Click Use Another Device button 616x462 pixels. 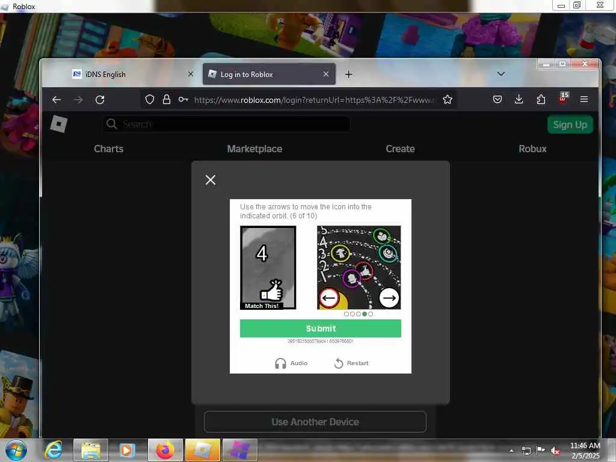(x=315, y=422)
